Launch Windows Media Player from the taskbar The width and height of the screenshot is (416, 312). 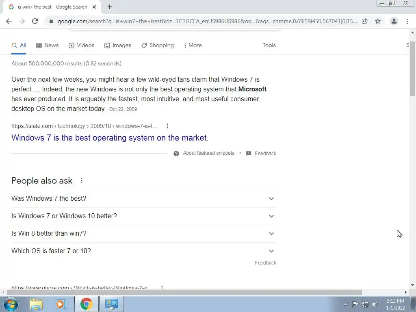click(x=61, y=304)
